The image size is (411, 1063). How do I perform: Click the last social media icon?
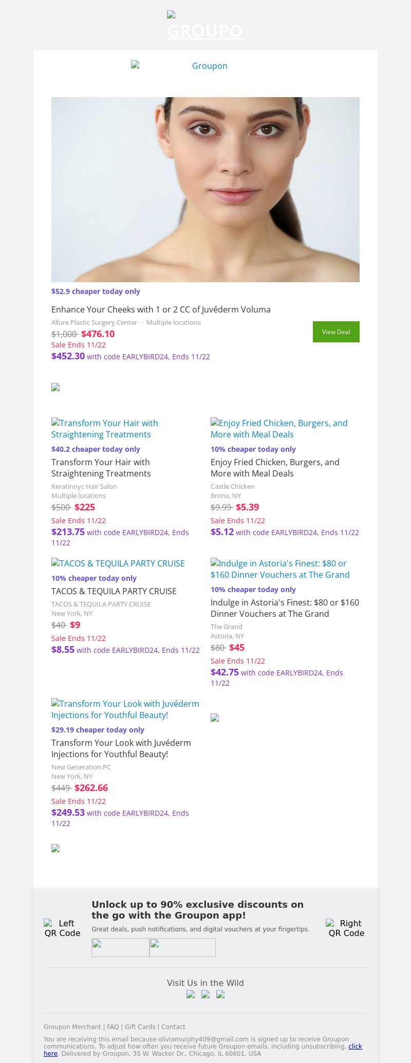coord(220,994)
